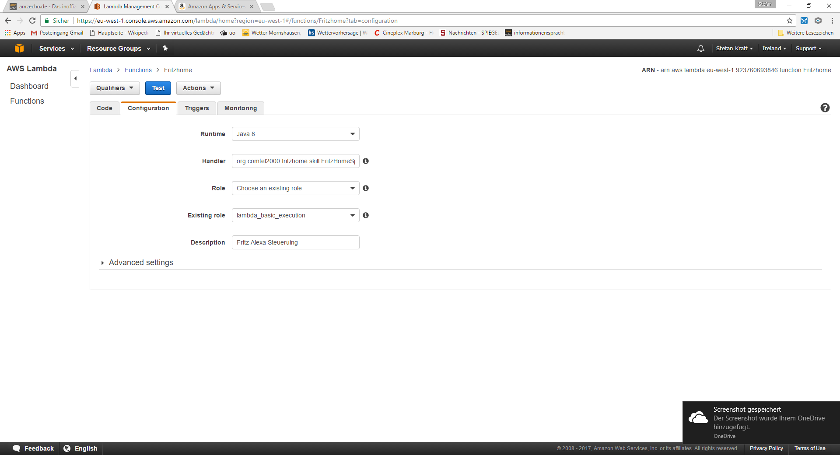Open the Resource Groups dropdown
The image size is (840, 455).
(x=119, y=48)
